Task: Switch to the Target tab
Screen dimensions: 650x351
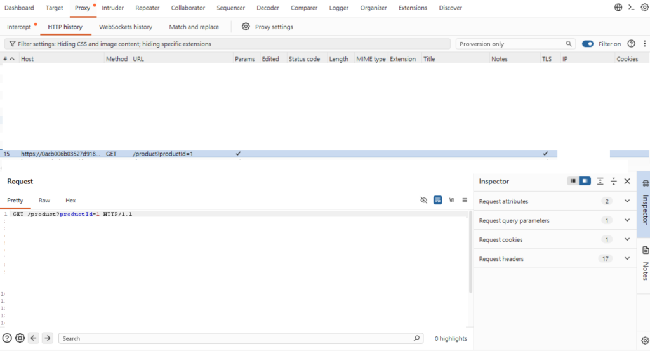Action: click(x=55, y=8)
